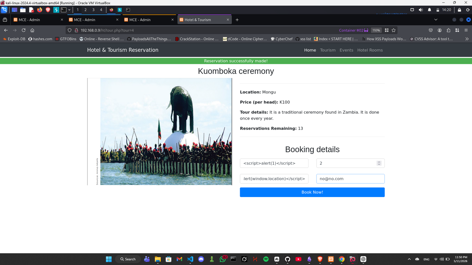Screen dimensions: 472x265
Task: Click the Hotel & Tourism Reservation brand link
Action: click(123, 50)
